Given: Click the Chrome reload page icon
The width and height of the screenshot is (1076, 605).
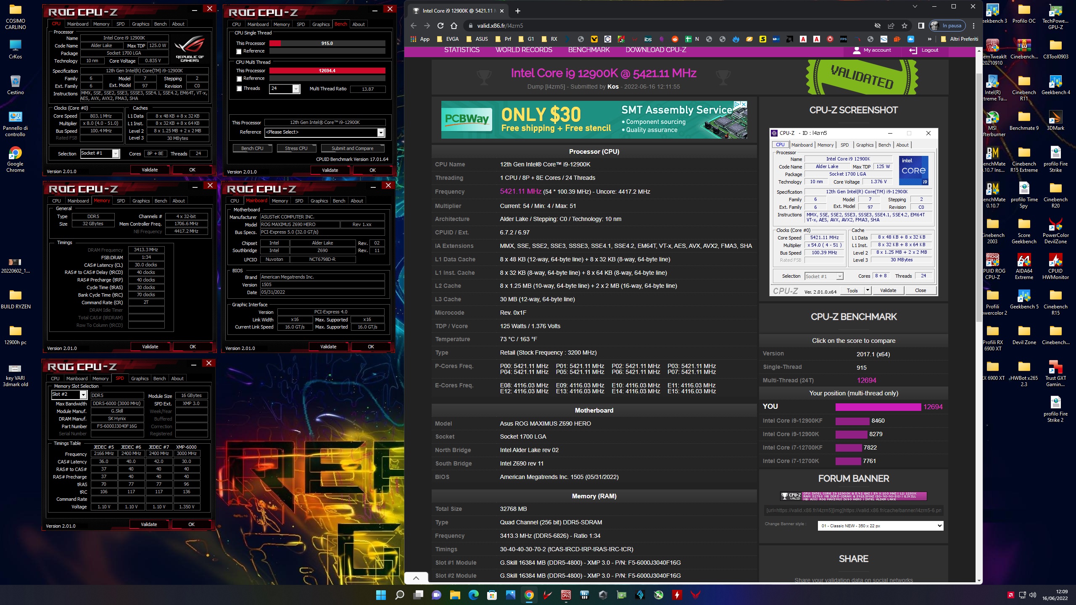Looking at the screenshot, I should [x=440, y=26].
